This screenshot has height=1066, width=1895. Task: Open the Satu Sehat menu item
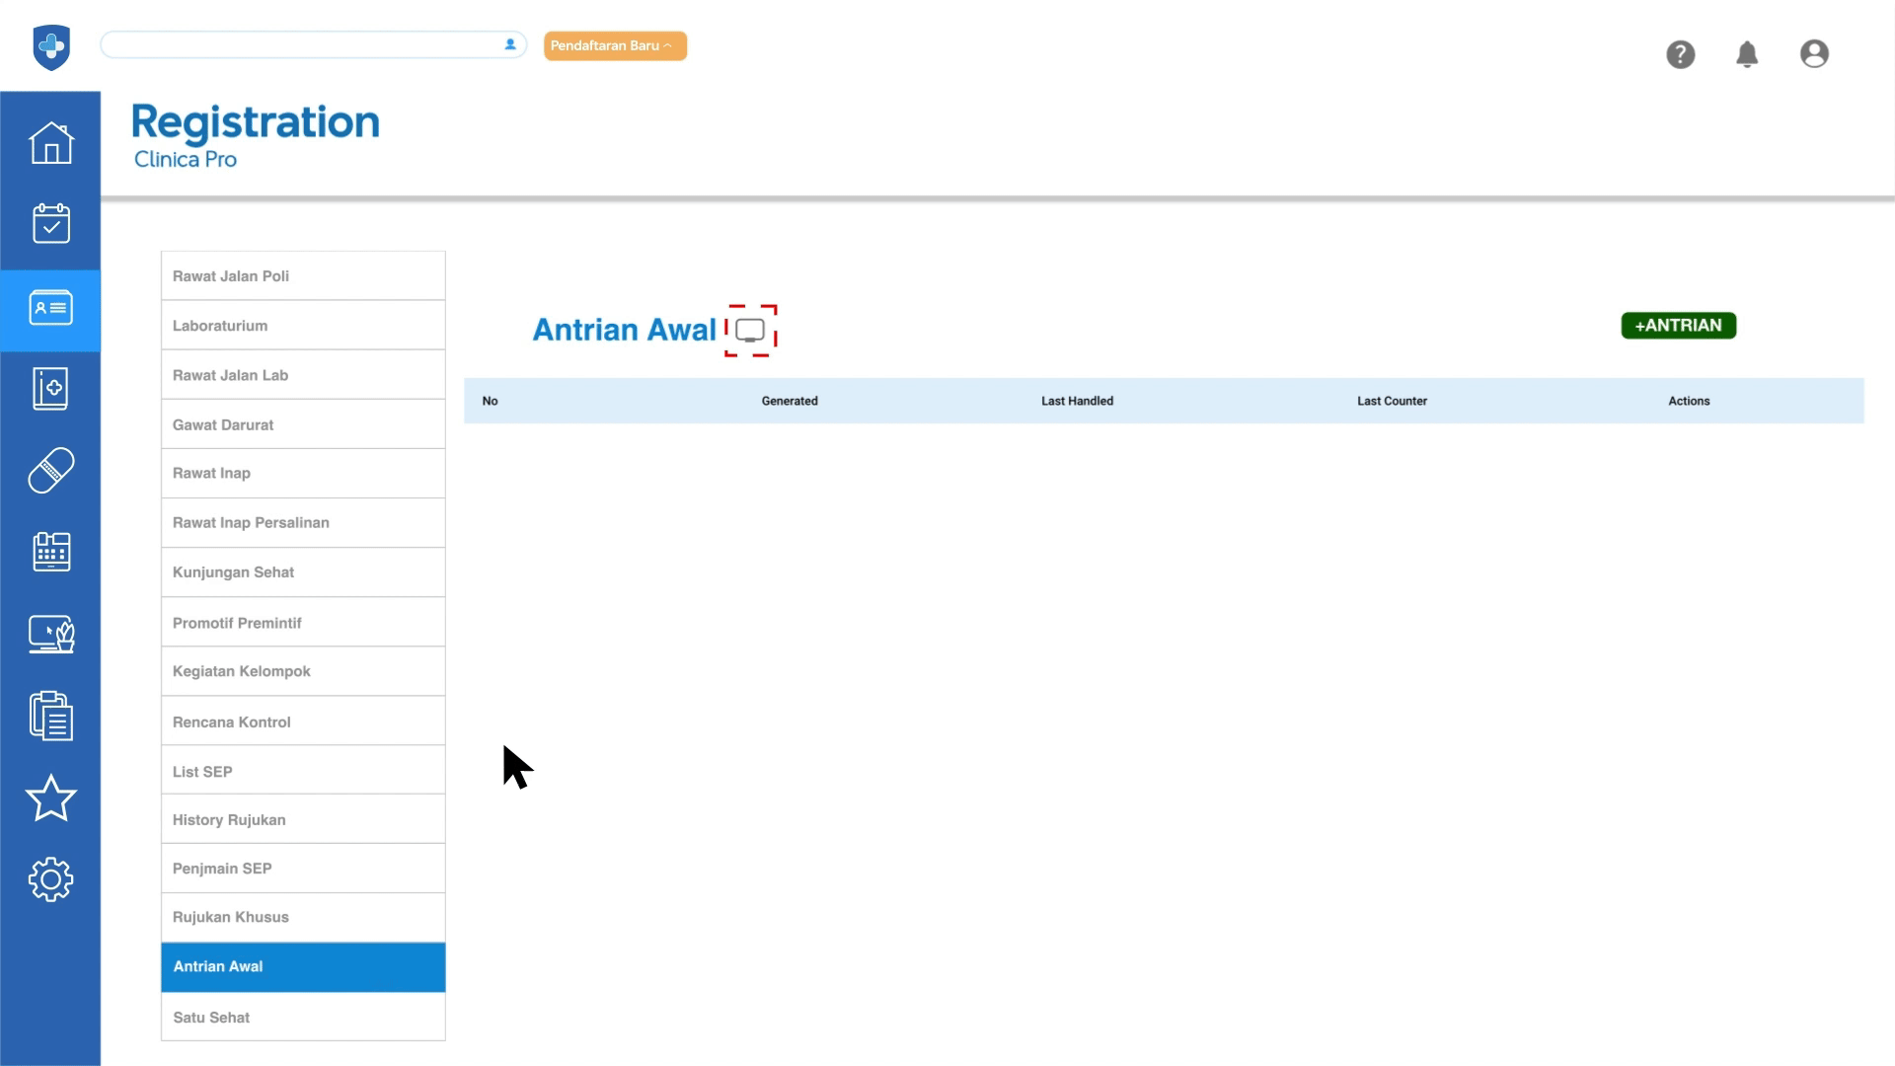tap(303, 1017)
